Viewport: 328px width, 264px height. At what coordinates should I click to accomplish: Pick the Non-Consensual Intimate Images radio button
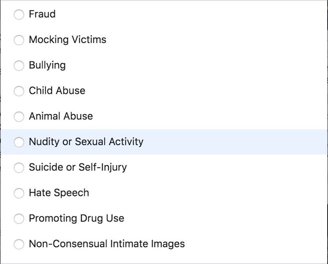click(19, 245)
